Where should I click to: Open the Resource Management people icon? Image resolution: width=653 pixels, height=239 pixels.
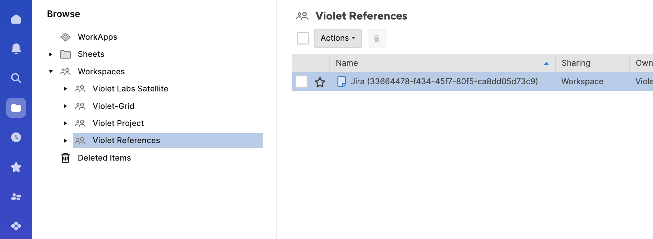point(16,197)
